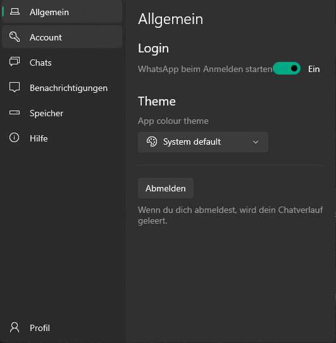This screenshot has width=336, height=343.
Task: Click the chevron arrow on theme dropdown
Action: 256,142
